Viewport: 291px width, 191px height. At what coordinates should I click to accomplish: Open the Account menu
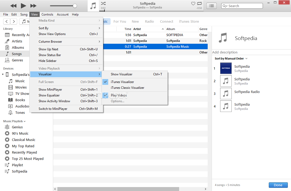63,14
